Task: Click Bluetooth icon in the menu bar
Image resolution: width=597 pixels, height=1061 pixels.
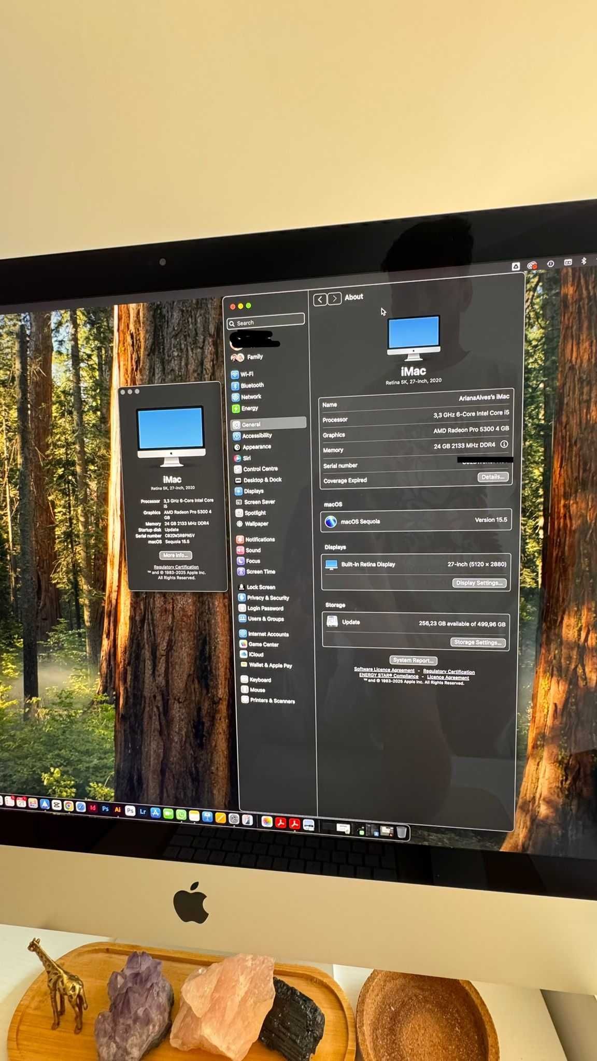Action: (x=584, y=261)
